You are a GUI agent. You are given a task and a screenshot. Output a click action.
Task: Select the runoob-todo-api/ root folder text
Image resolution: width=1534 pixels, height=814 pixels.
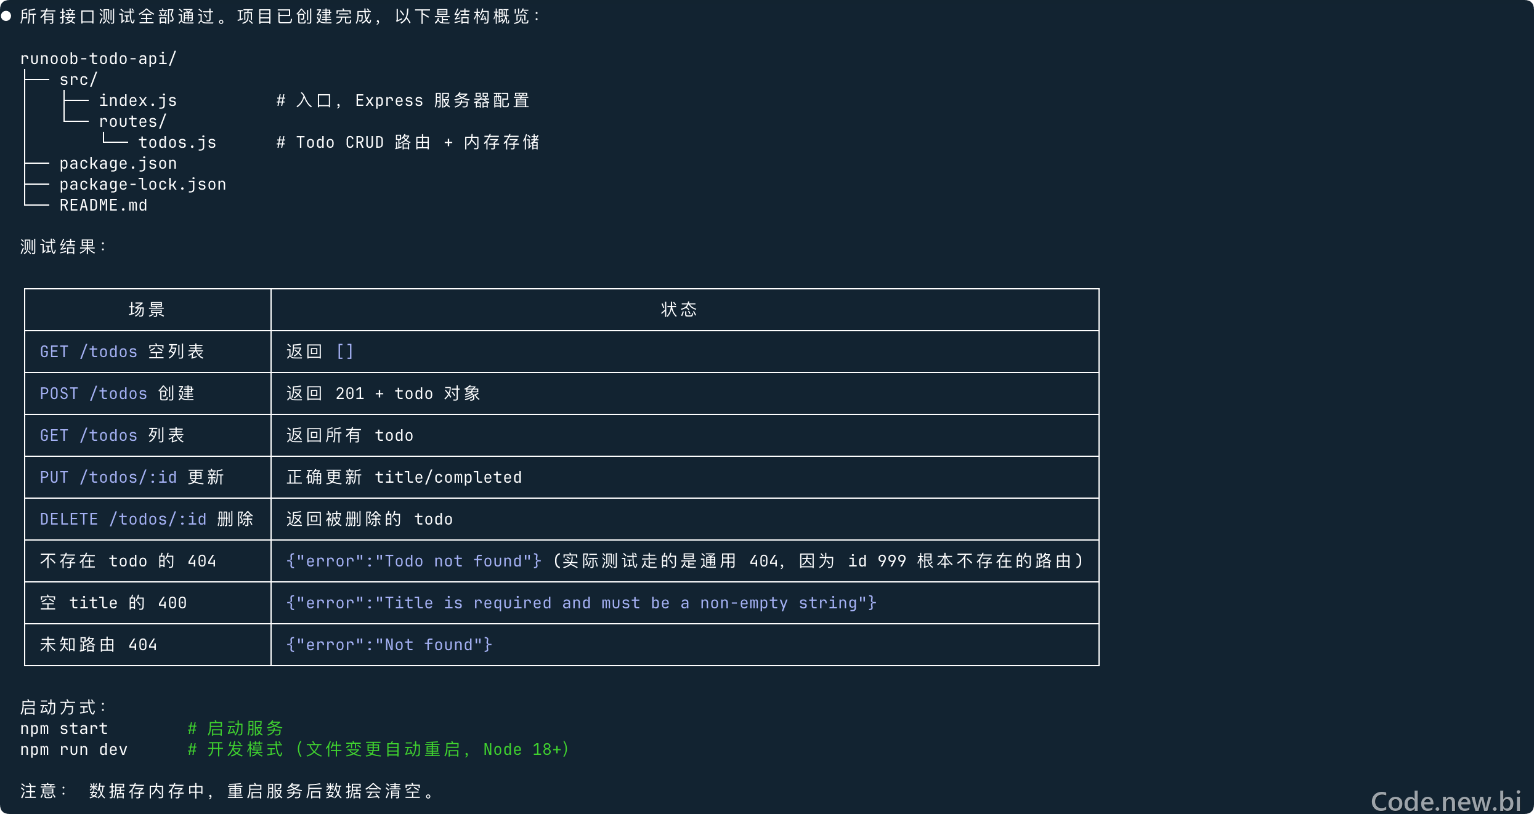[99, 58]
